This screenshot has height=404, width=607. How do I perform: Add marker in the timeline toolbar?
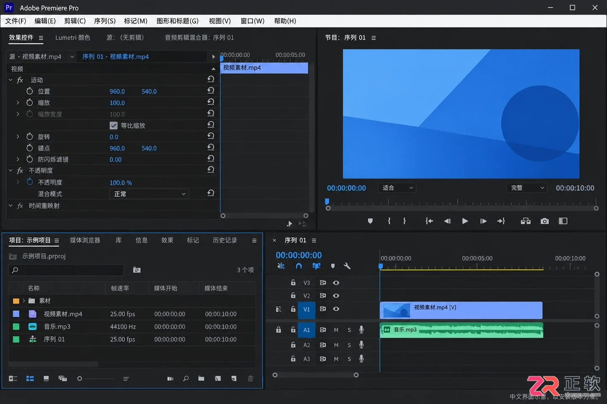[333, 266]
